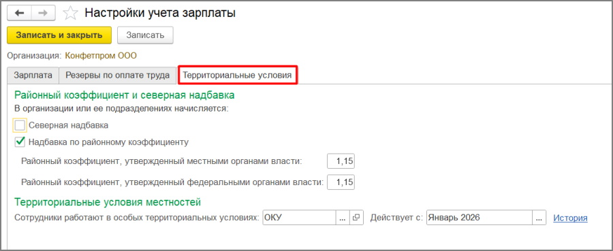This screenshot has height=251, width=613.
Task: Select the Настройки учета зарплаты title text
Action: click(160, 14)
